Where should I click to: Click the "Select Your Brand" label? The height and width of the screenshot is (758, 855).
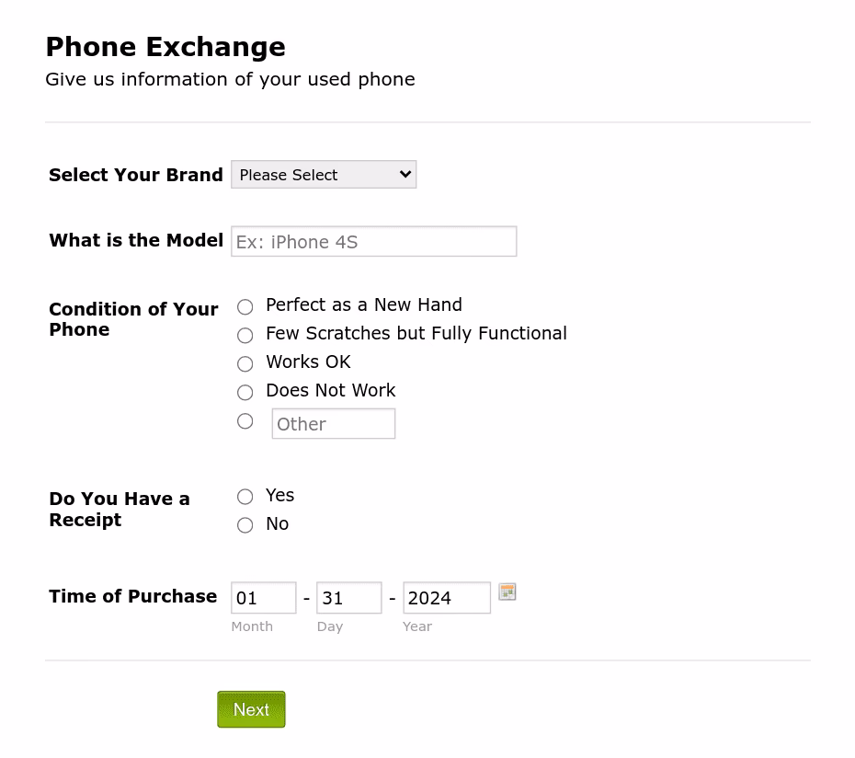point(135,174)
